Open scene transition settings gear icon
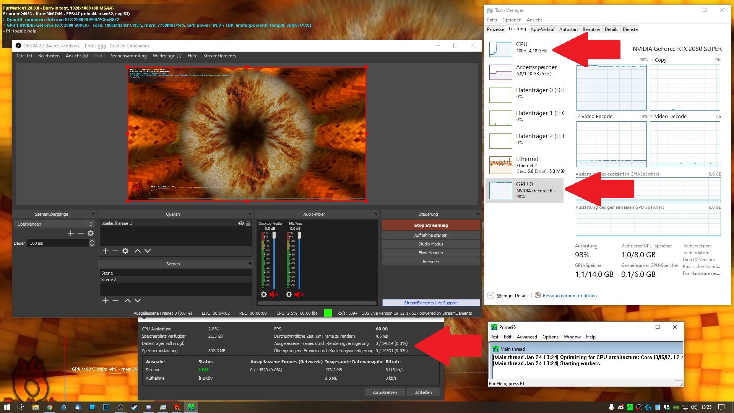The width and height of the screenshot is (734, 413). [x=91, y=233]
